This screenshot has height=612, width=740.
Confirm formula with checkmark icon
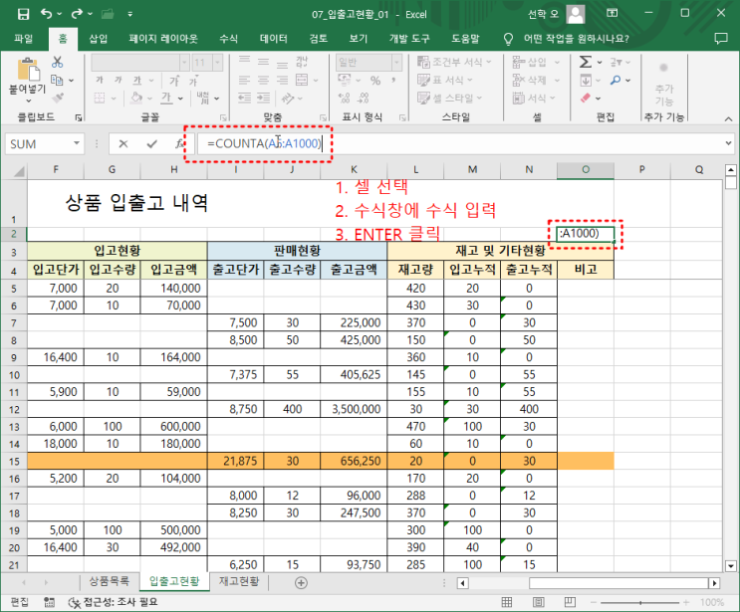[151, 143]
